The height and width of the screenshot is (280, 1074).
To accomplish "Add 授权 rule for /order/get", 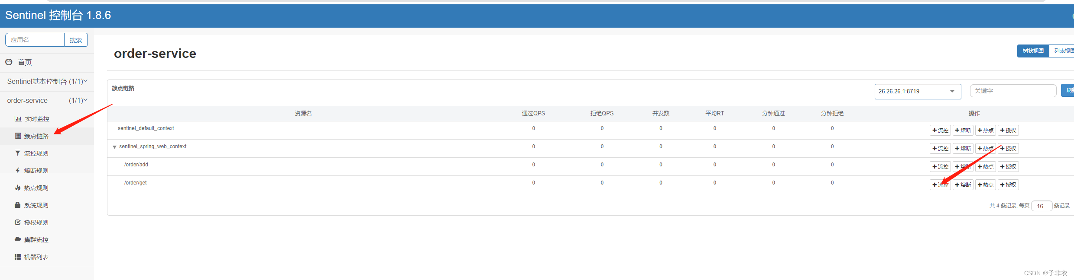I will [1008, 185].
